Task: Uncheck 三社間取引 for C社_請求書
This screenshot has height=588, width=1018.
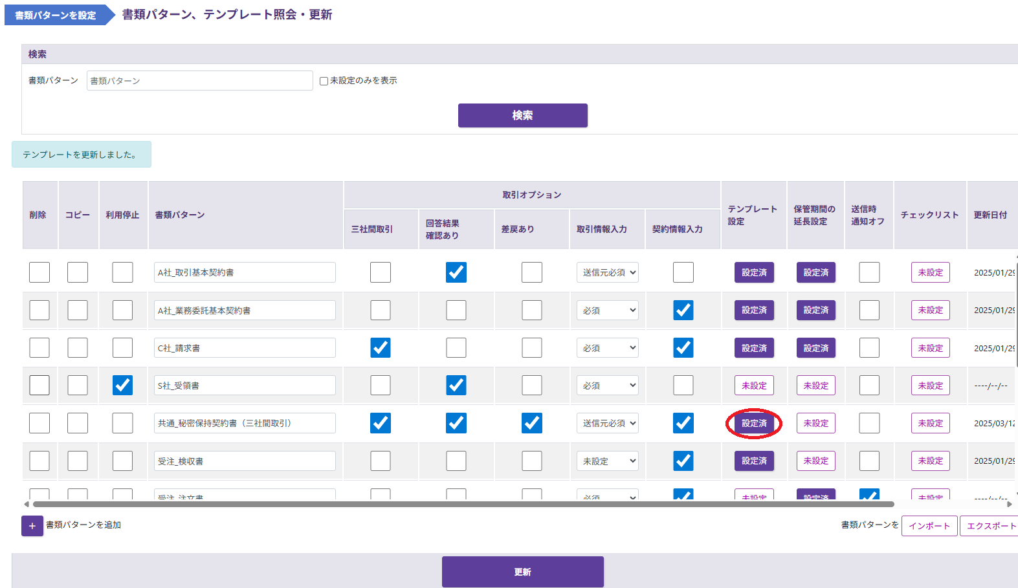Action: point(381,348)
